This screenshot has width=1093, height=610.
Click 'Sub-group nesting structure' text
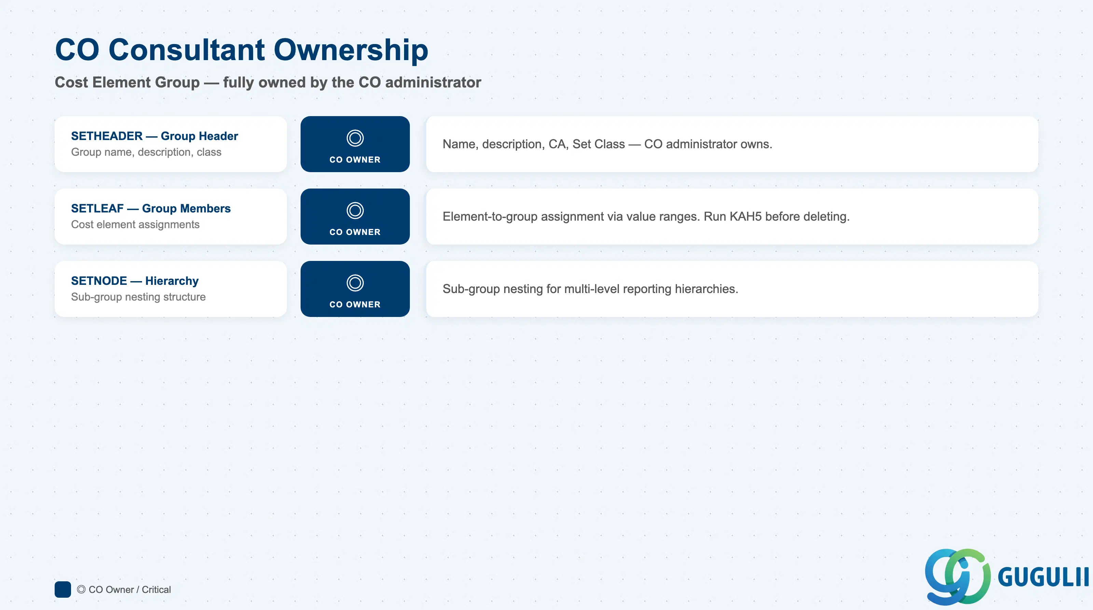click(138, 297)
